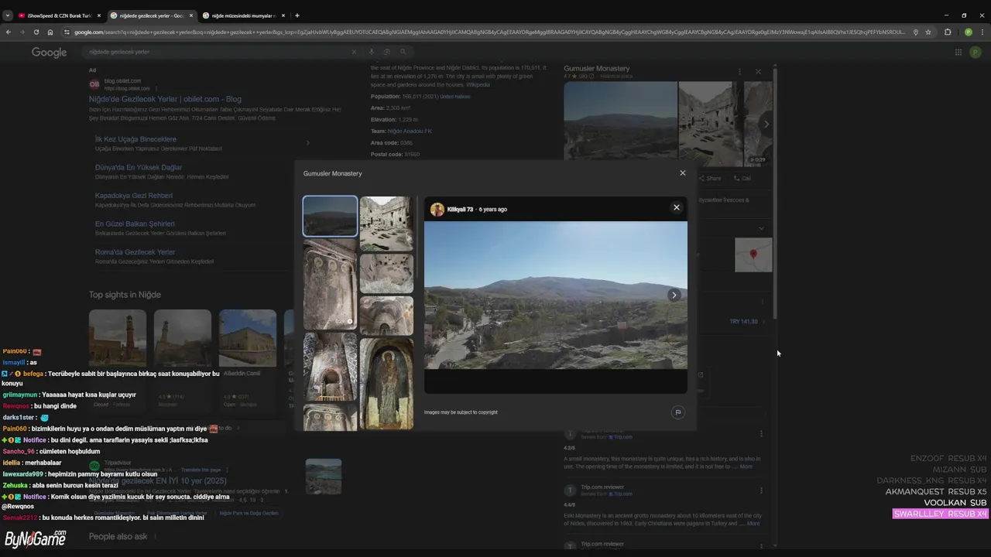Open the map thumbnail with red pin
Screen dimensions: 991x557
(753, 255)
